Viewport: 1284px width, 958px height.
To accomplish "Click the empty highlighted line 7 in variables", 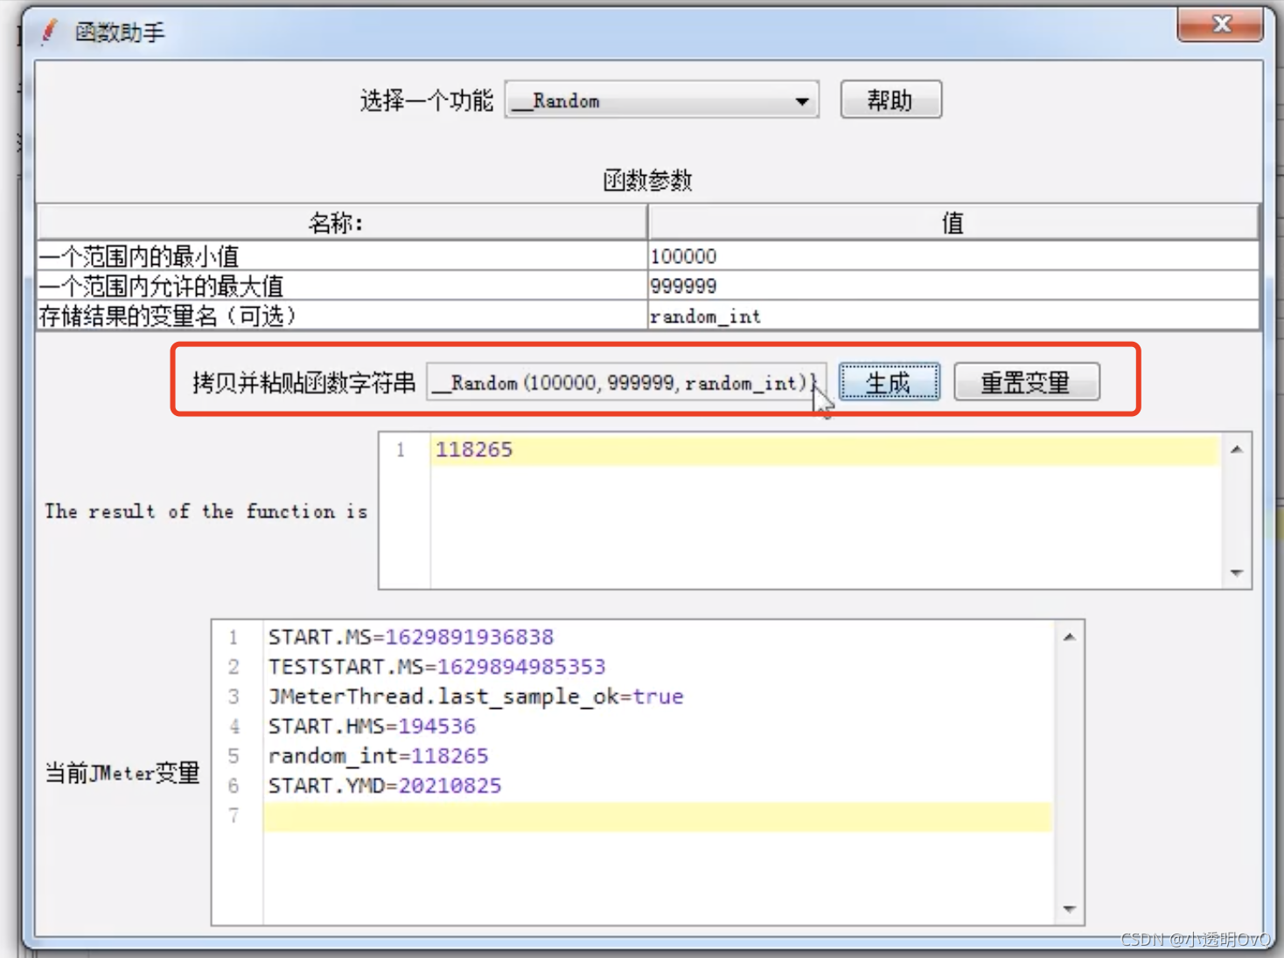I will [x=657, y=816].
